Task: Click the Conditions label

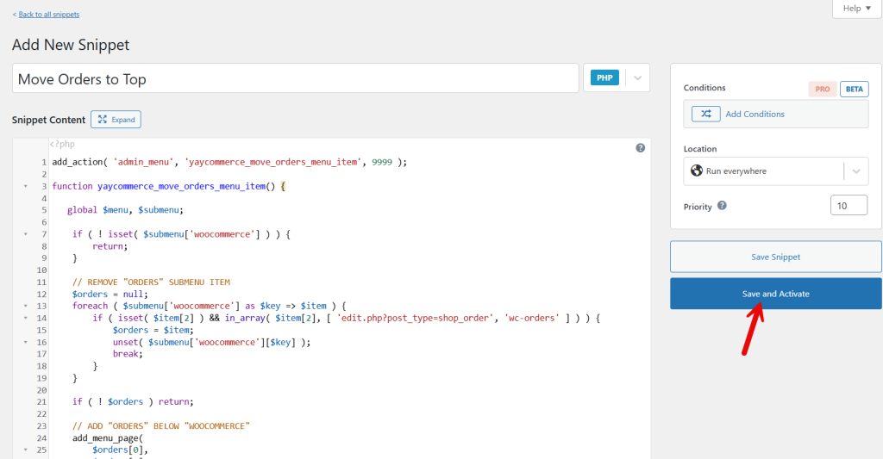Action: pyautogui.click(x=705, y=88)
